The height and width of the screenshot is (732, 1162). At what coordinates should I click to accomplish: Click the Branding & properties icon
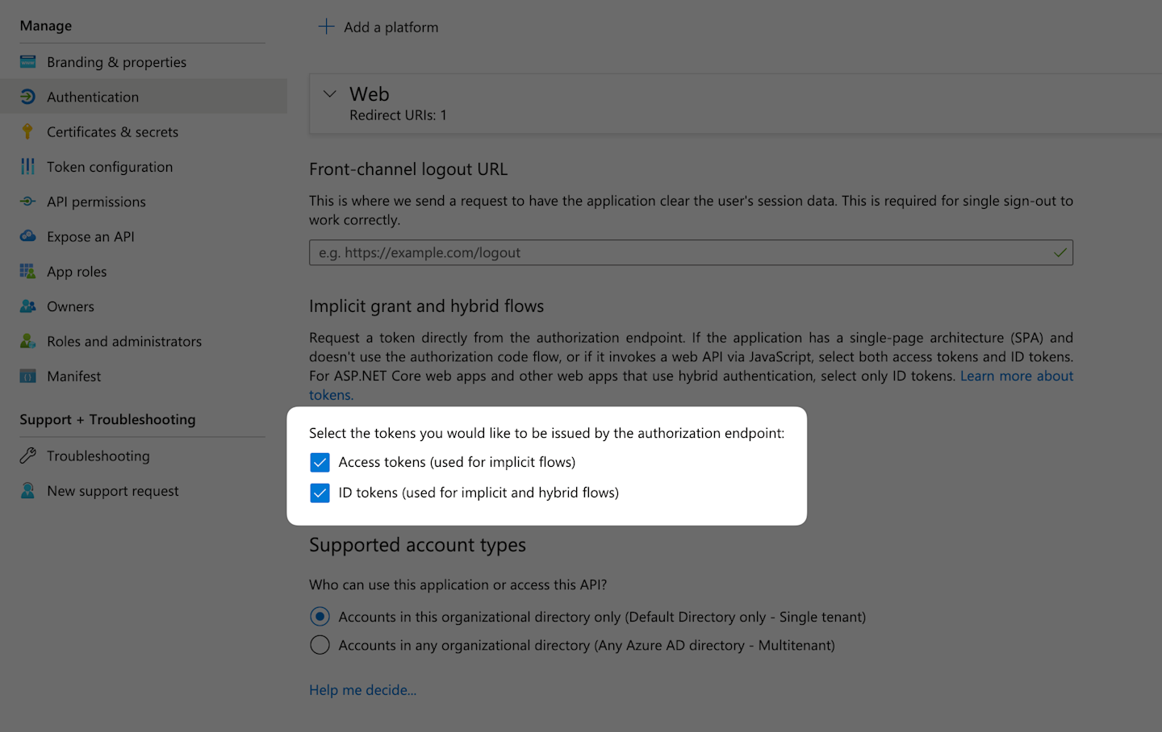pos(27,62)
